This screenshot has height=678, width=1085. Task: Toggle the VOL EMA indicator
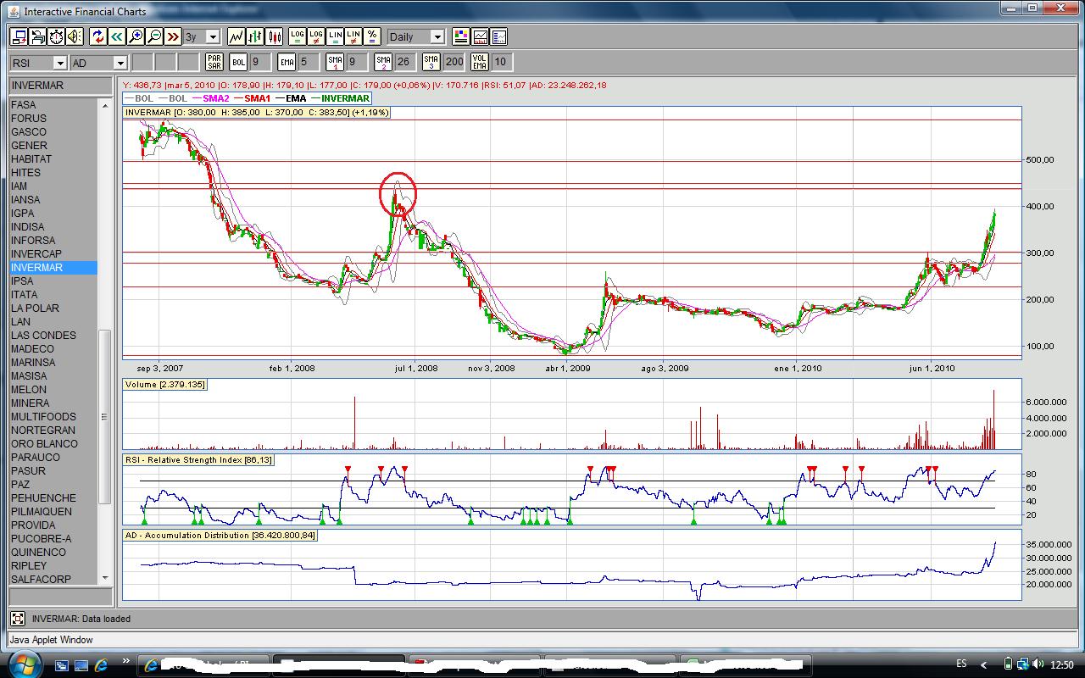(x=480, y=62)
